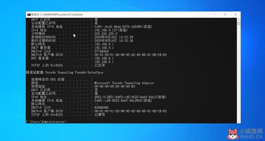Click the NetBIOS status "已启用"
The height and width of the screenshot is (141, 265).
coord(100,65)
